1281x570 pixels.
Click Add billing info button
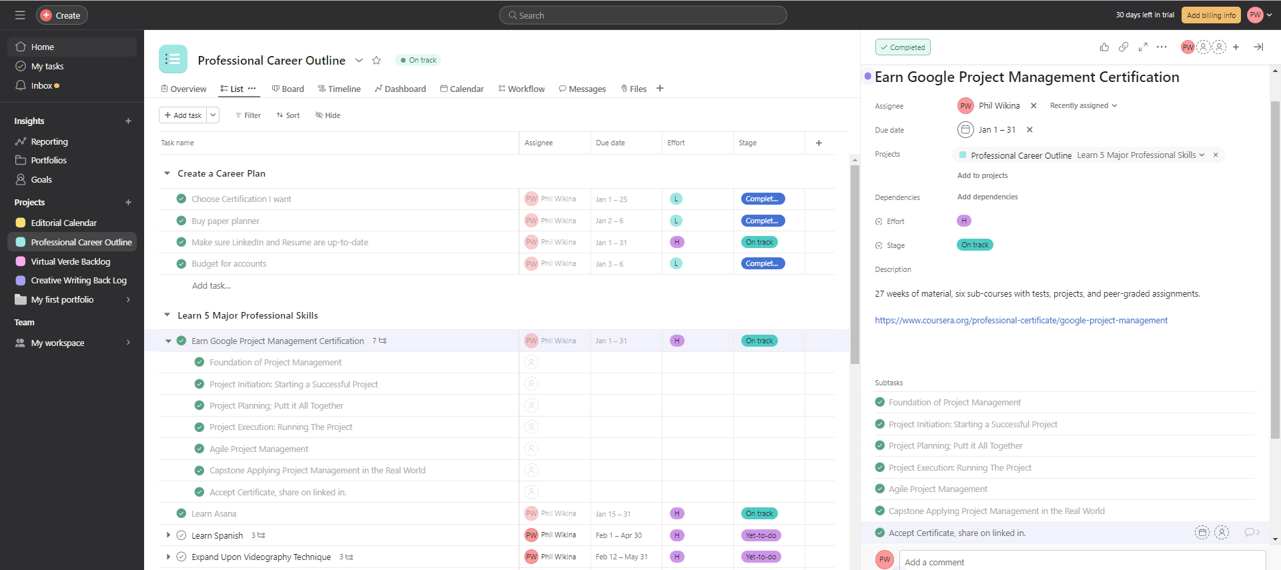1211,15
